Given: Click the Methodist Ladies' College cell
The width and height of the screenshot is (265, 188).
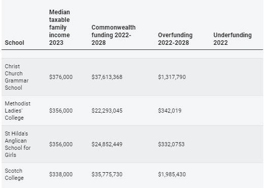Looking at the screenshot, I should tap(18, 111).
